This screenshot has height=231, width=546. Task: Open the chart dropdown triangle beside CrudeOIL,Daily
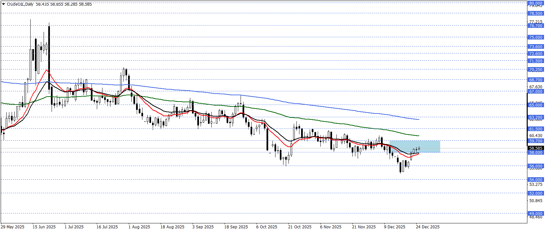[x=3, y=4]
